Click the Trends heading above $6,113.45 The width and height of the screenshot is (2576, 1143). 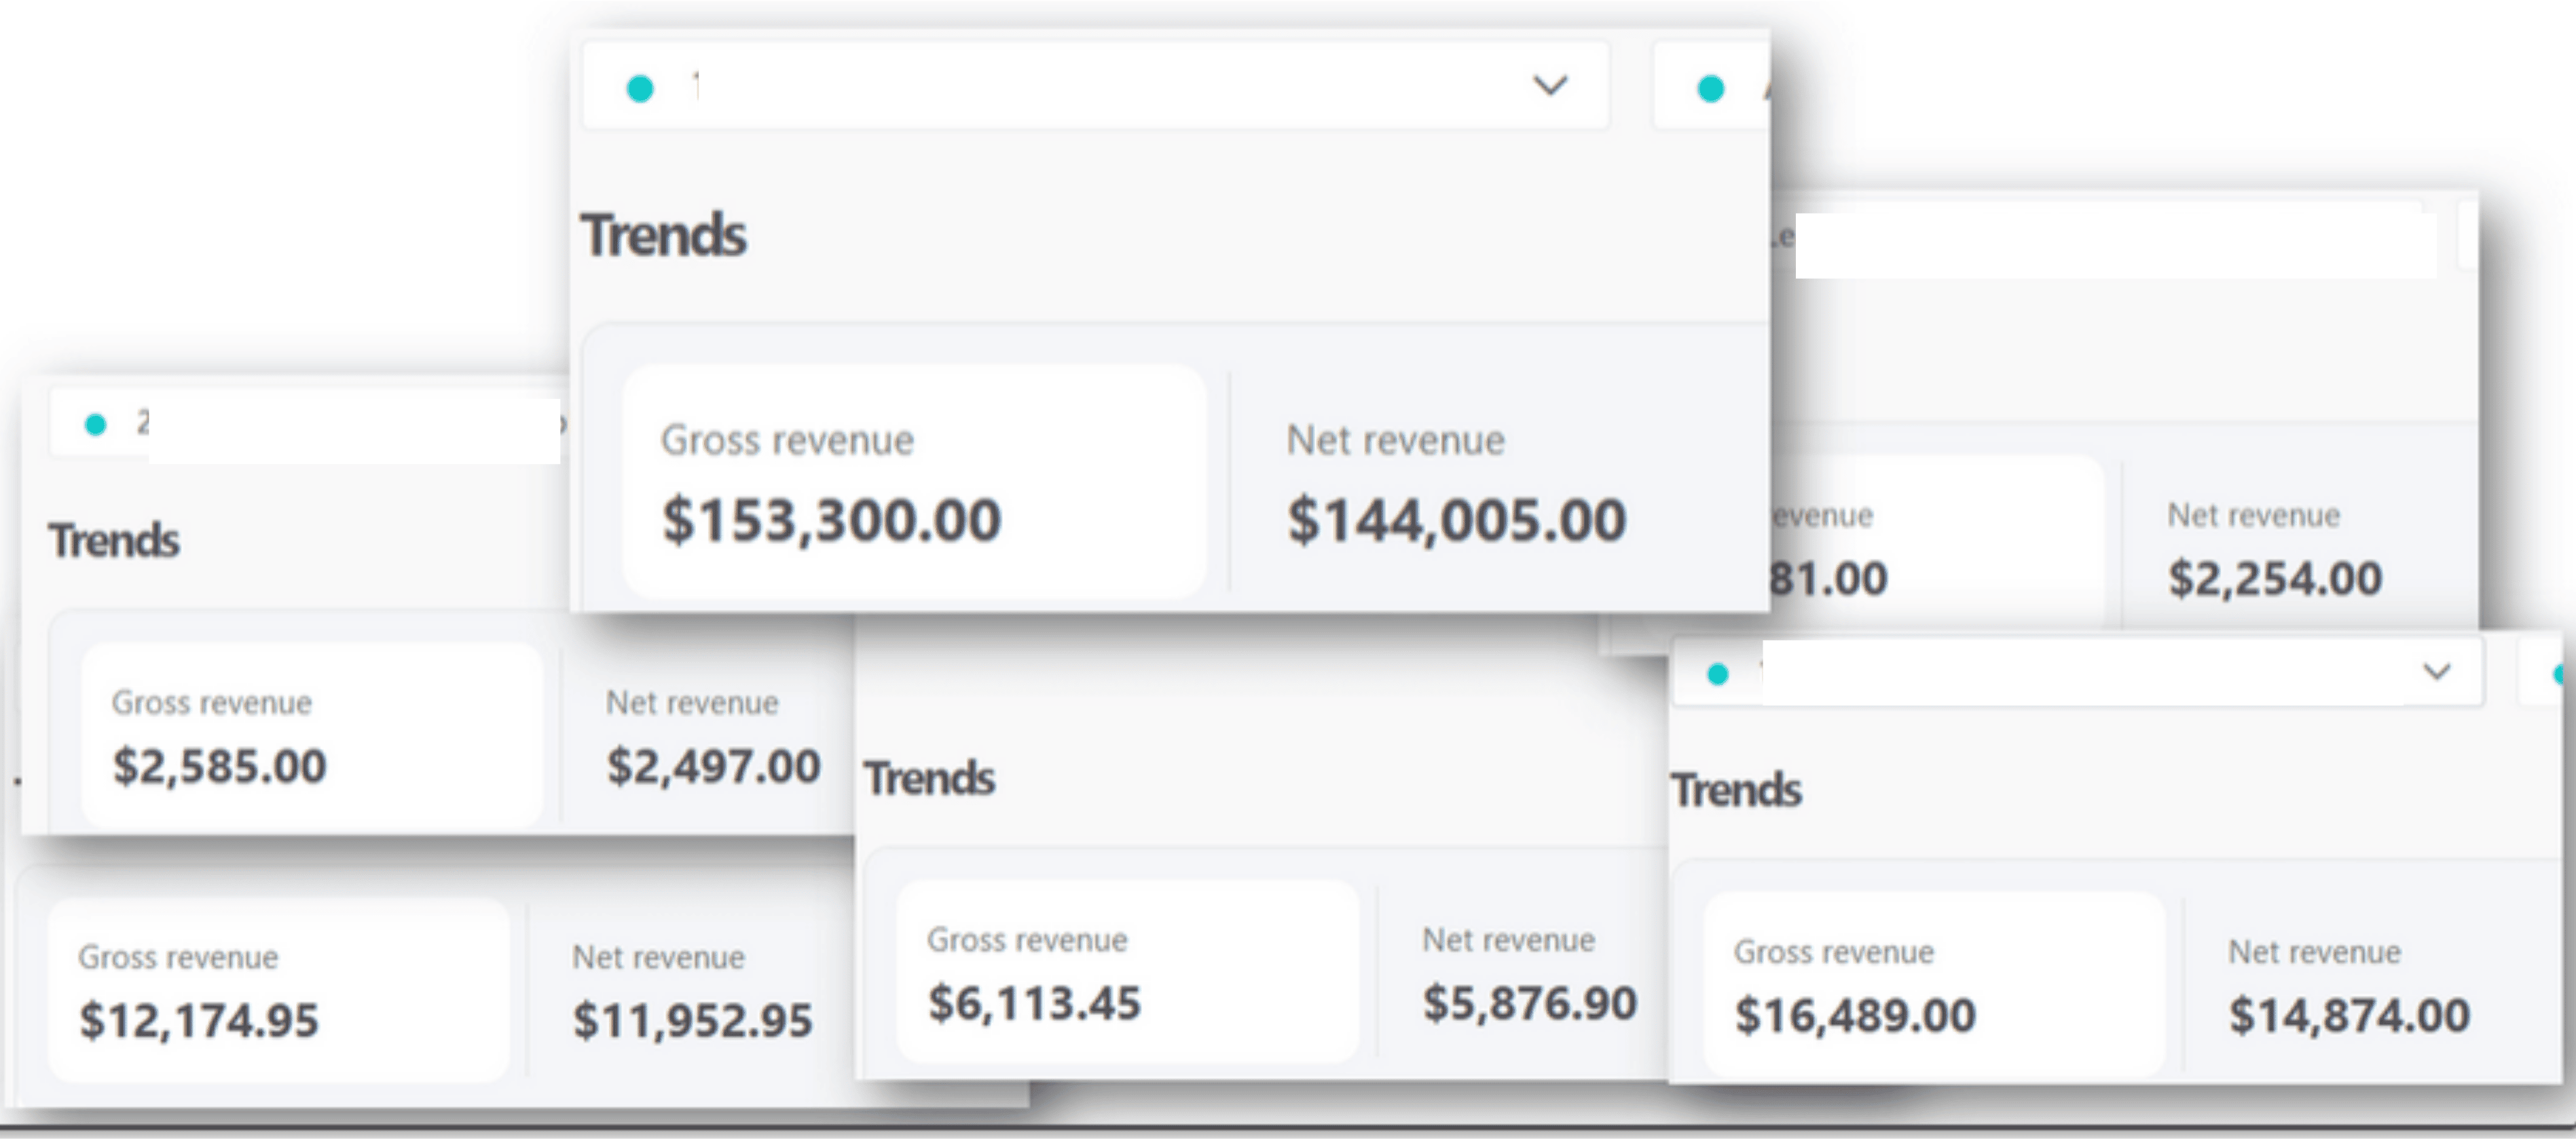click(x=929, y=778)
